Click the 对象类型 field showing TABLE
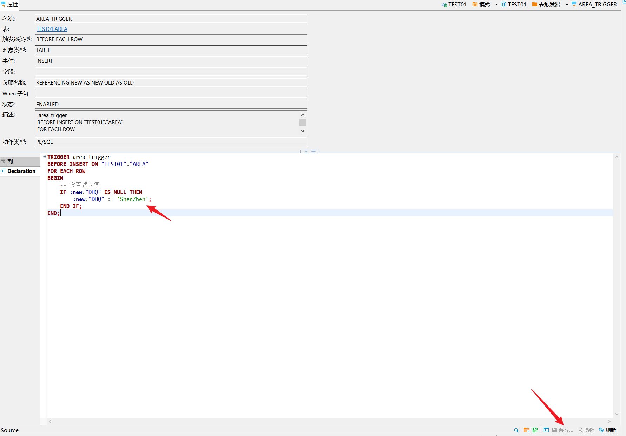The width and height of the screenshot is (626, 436). (x=171, y=50)
